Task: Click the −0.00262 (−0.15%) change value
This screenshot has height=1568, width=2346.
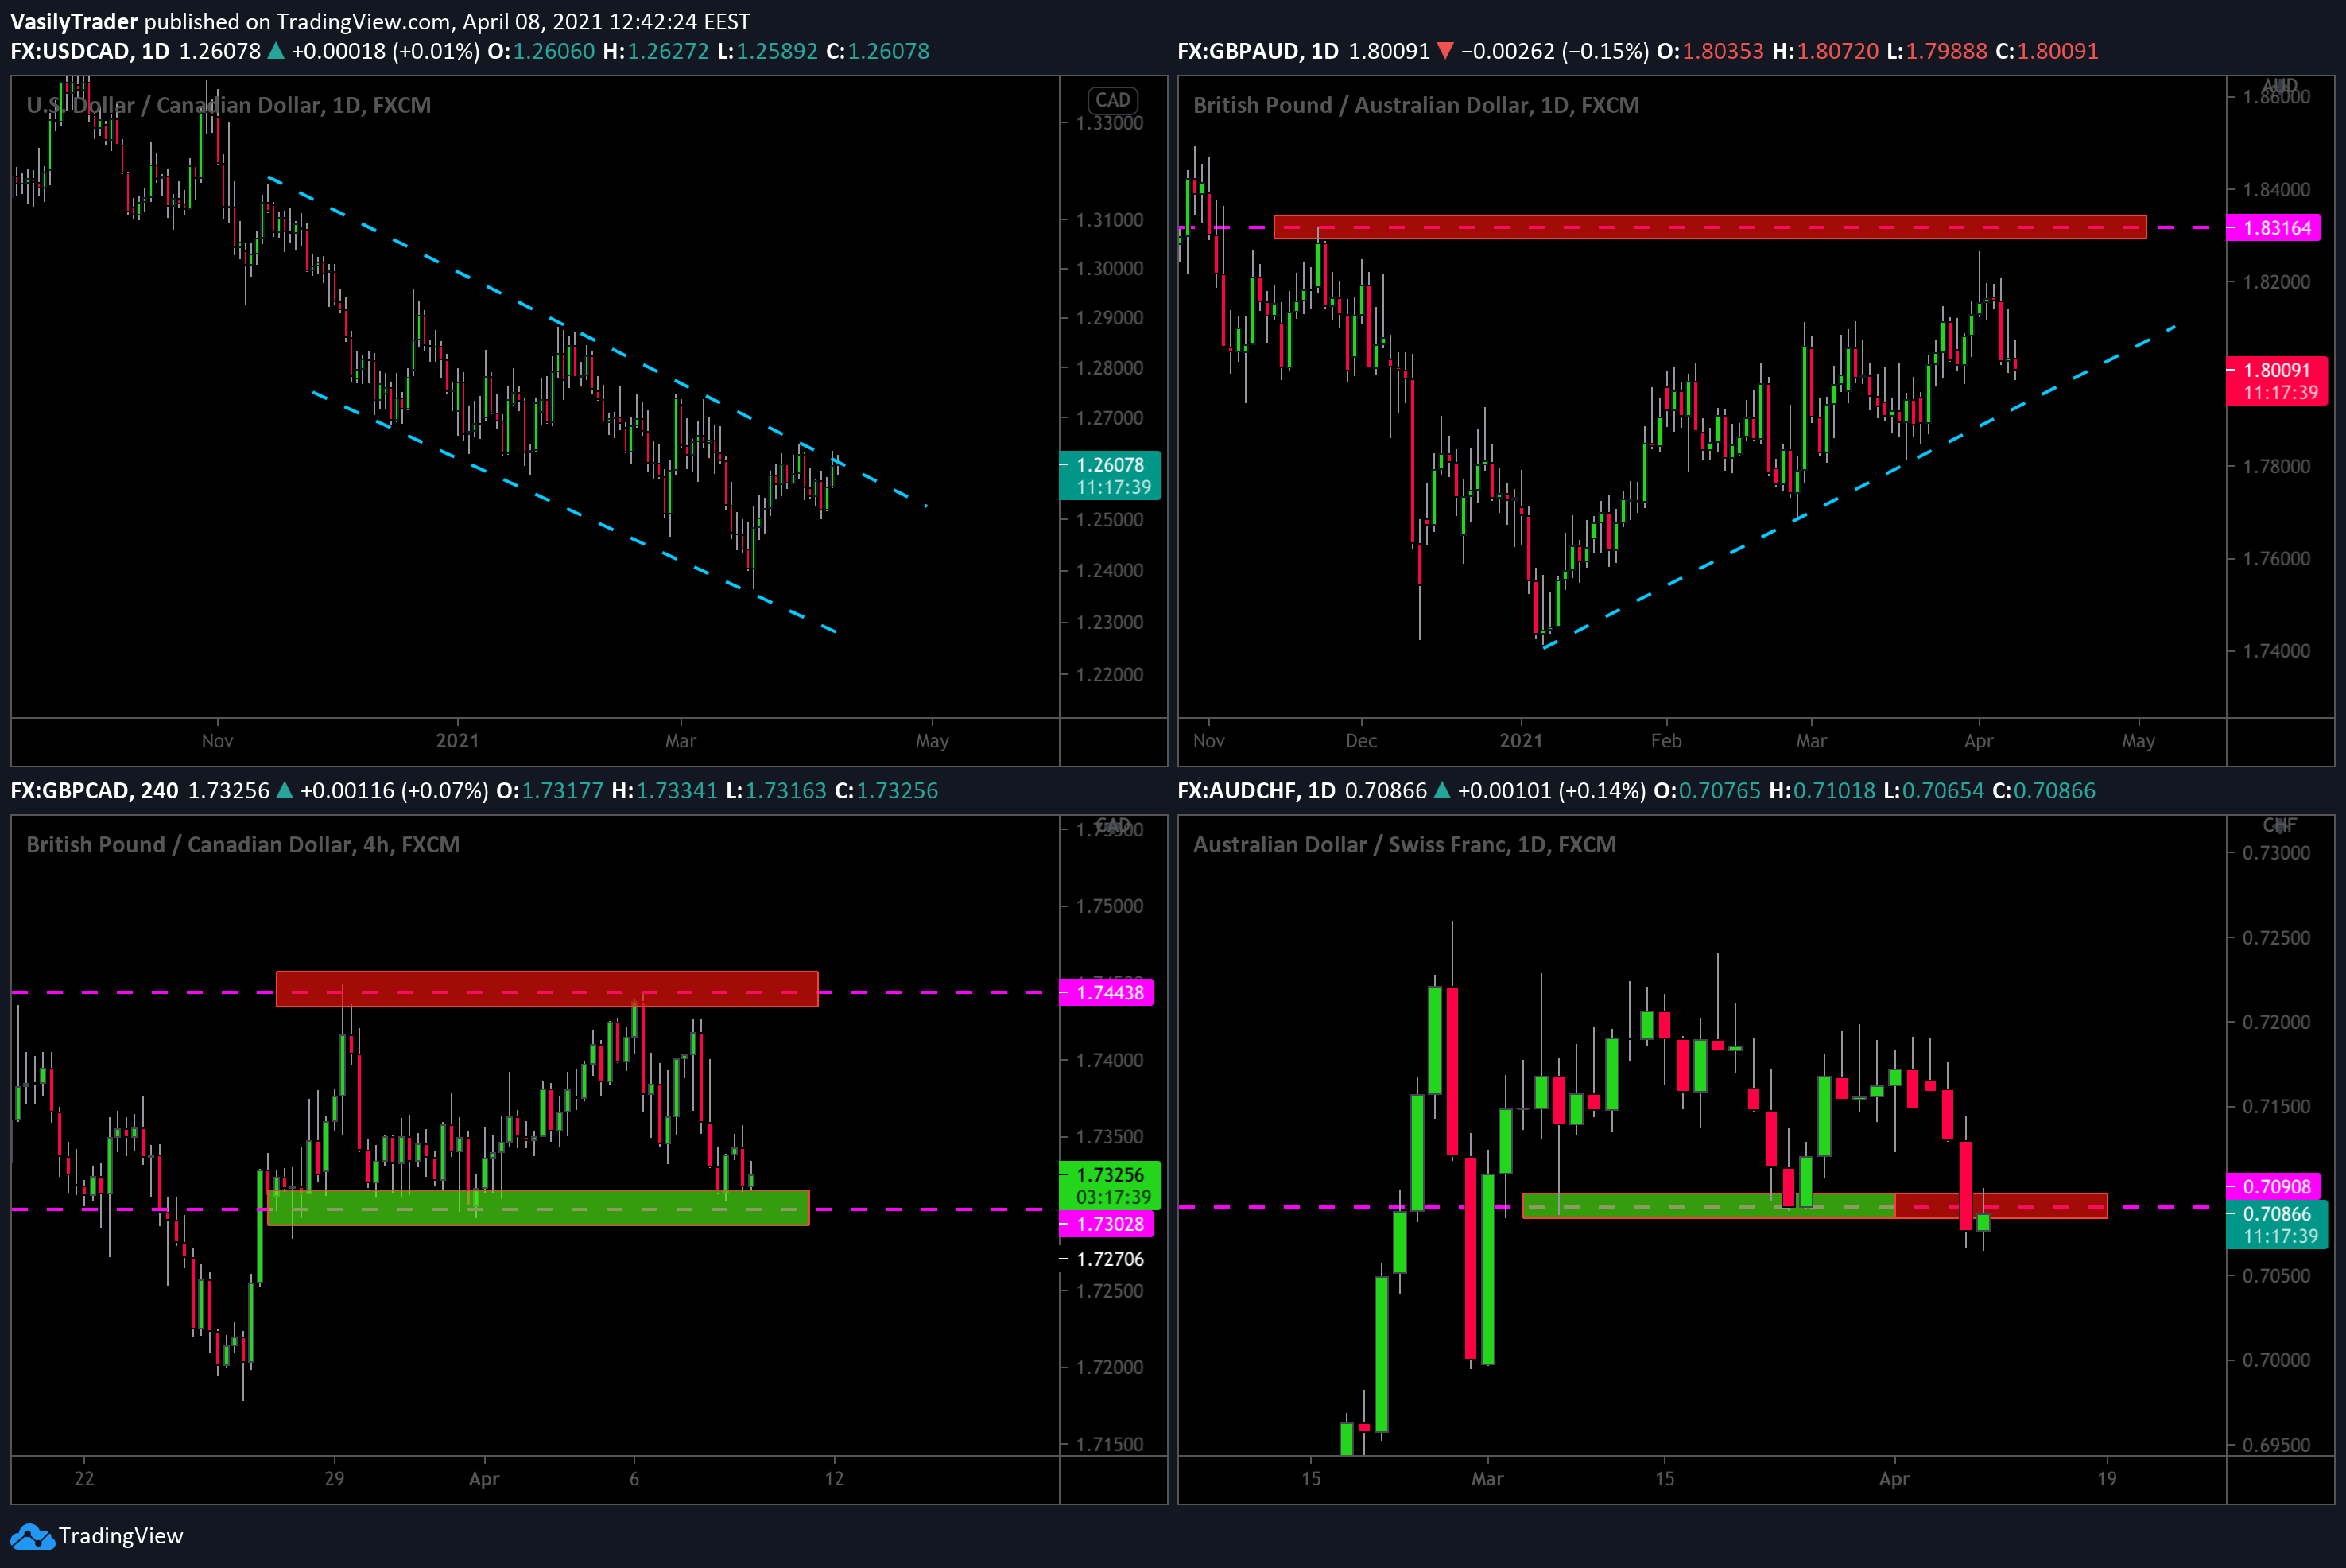Action: click(x=1555, y=51)
